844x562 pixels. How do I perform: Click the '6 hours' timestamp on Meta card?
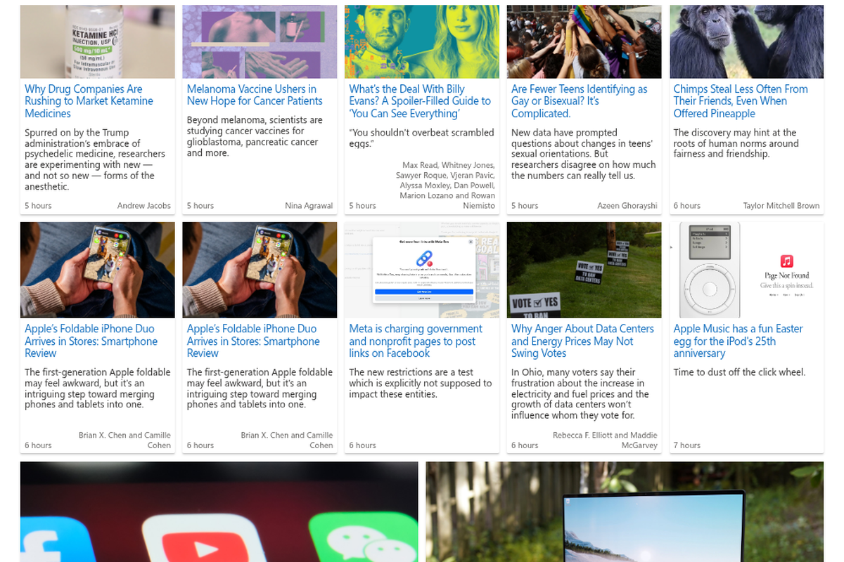coord(362,445)
